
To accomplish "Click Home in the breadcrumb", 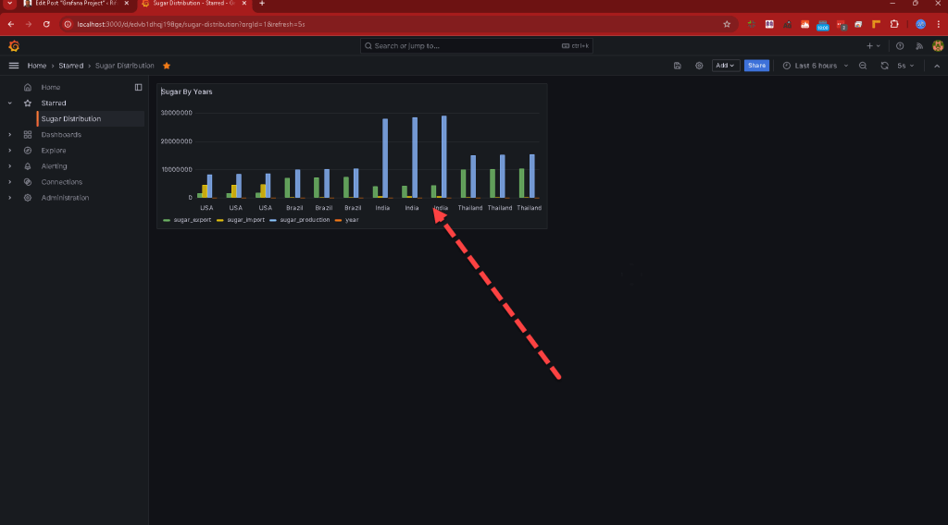I will [36, 66].
